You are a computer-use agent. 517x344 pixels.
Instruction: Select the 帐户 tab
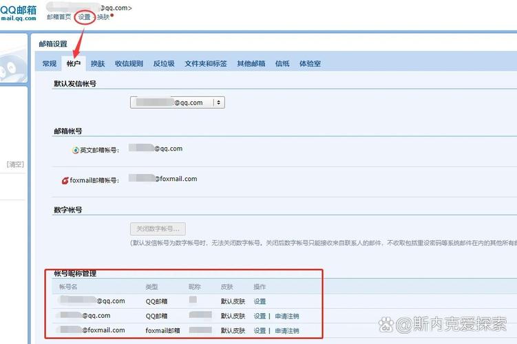(74, 63)
